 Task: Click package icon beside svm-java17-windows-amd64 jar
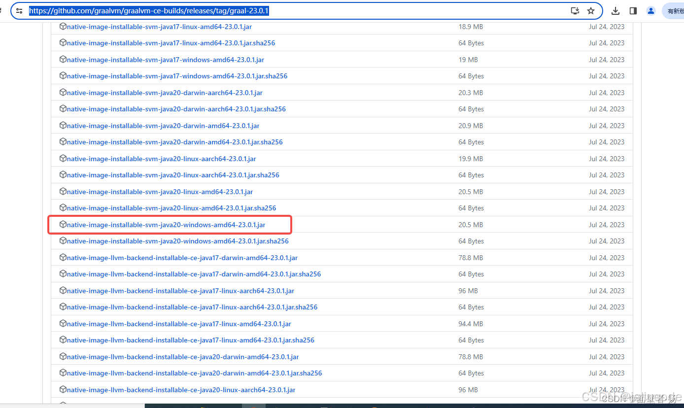click(63, 59)
